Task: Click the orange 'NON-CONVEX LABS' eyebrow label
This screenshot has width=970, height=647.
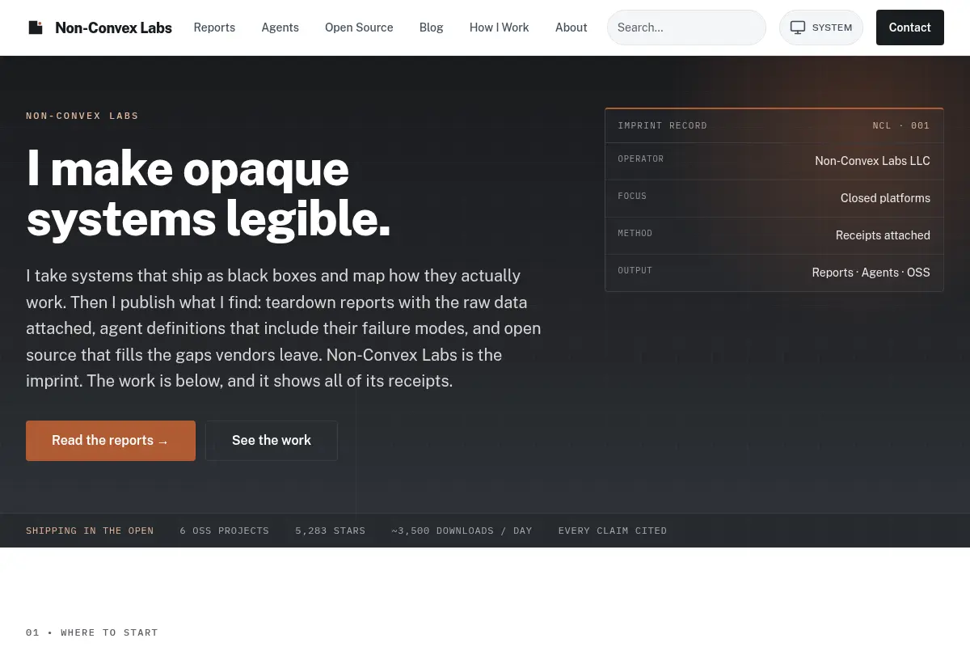Action: 82,116
